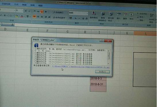Click the repair dialog list scrollbar down arrow
The width and height of the screenshot is (157, 107).
(108, 64)
